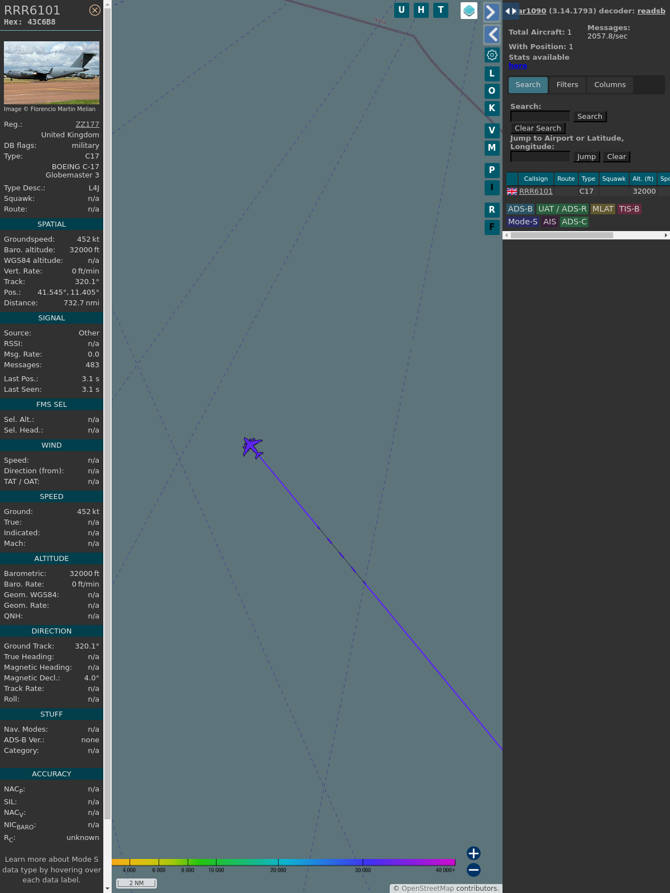
Task: Switch to the Filters tab
Action: 567,85
